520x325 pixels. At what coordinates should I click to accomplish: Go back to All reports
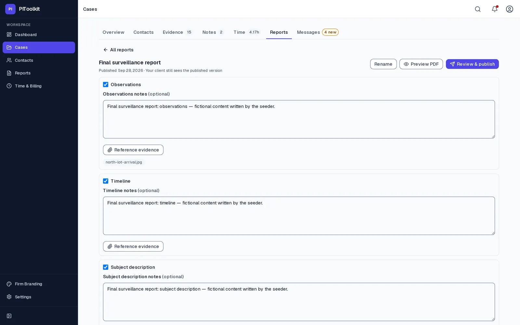pos(118,50)
